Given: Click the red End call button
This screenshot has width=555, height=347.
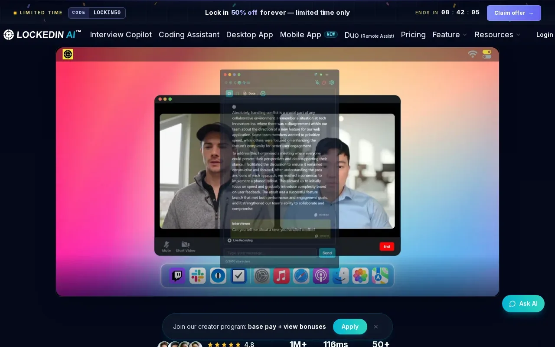Looking at the screenshot, I should [x=387, y=246].
